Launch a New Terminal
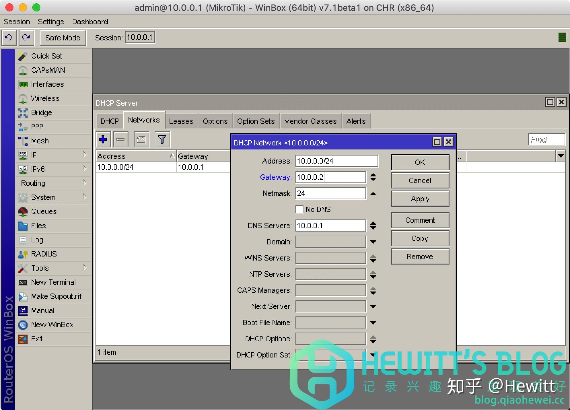This screenshot has height=410, width=570. 52,282
